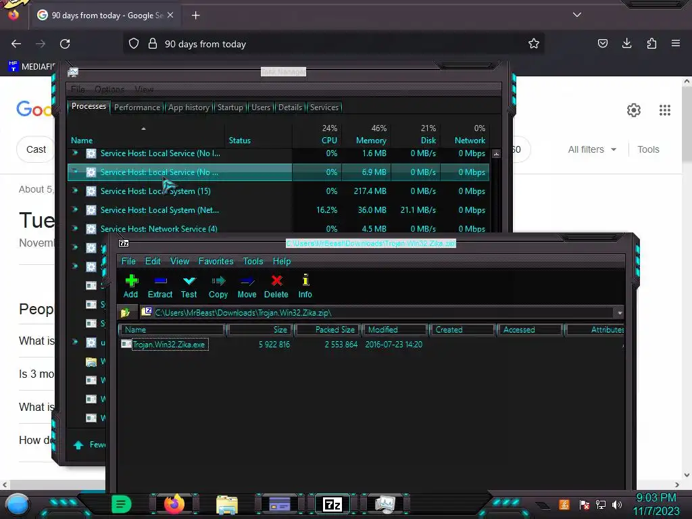Open the View menu in 7-Zip
This screenshot has height=519, width=692.
180,261
